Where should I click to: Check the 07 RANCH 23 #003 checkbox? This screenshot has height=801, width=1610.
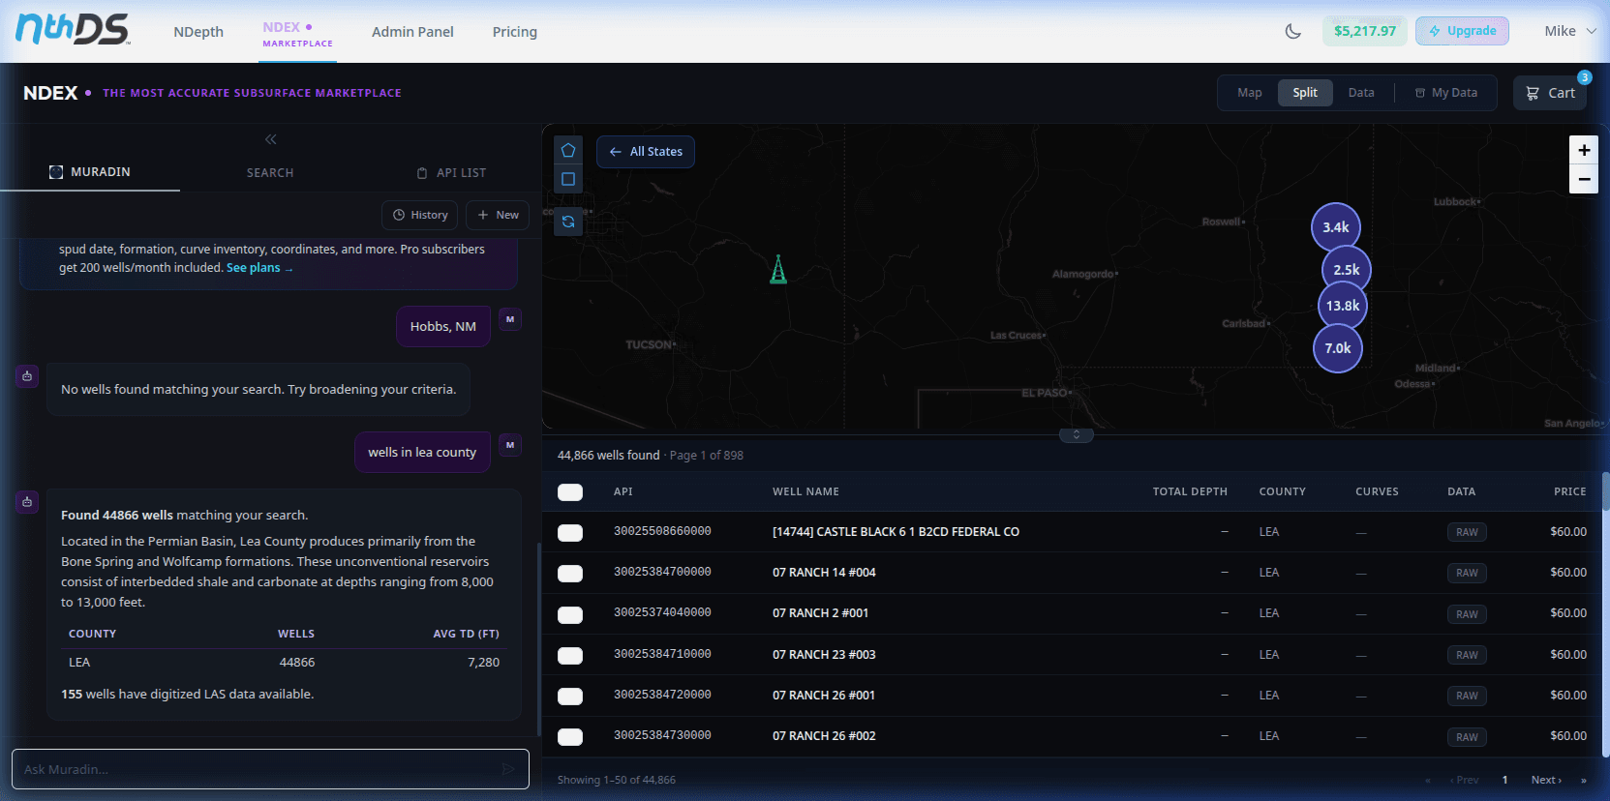(570, 656)
